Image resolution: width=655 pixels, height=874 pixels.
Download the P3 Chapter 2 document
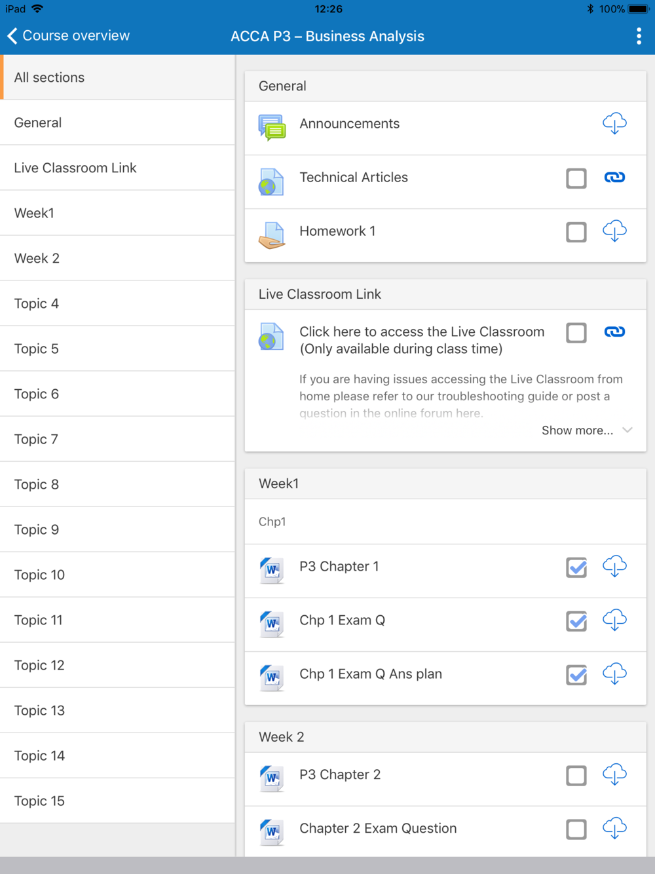point(614,775)
